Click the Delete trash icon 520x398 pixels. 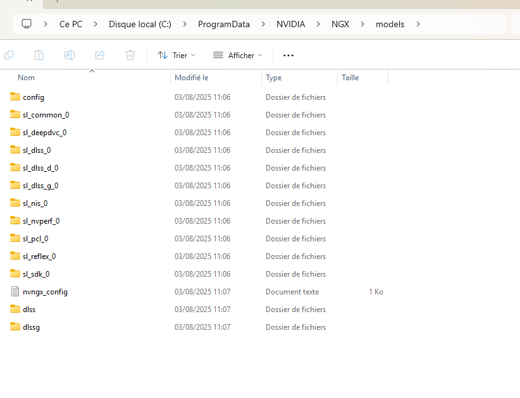click(130, 55)
